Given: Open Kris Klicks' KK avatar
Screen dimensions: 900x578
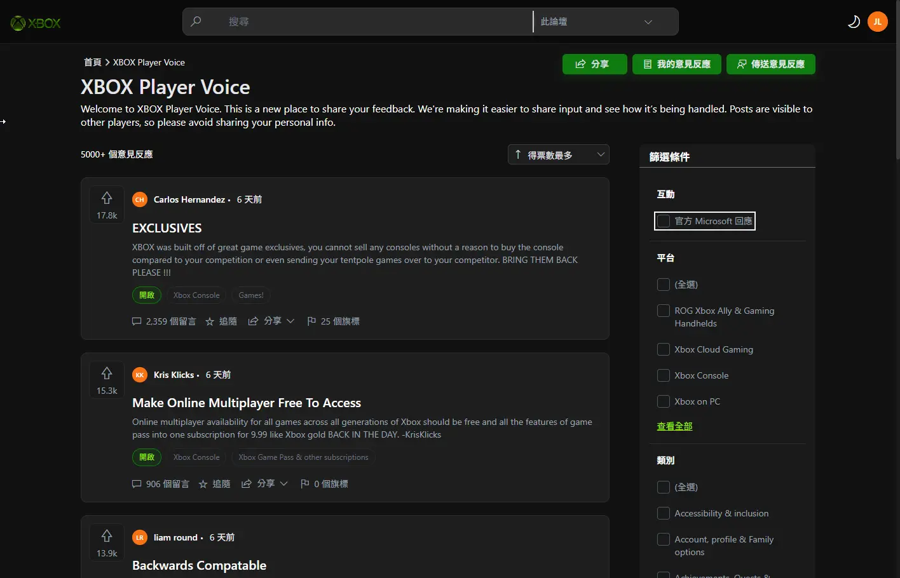Looking at the screenshot, I should click(x=140, y=375).
